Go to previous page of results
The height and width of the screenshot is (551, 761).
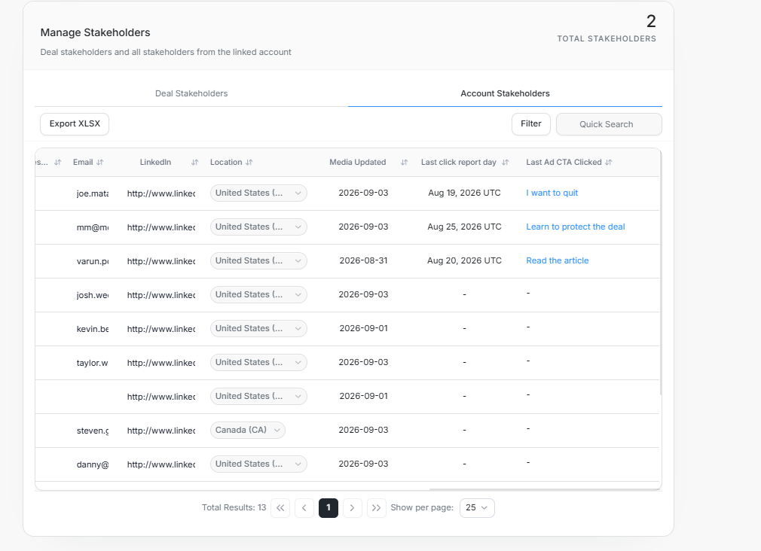(304, 508)
